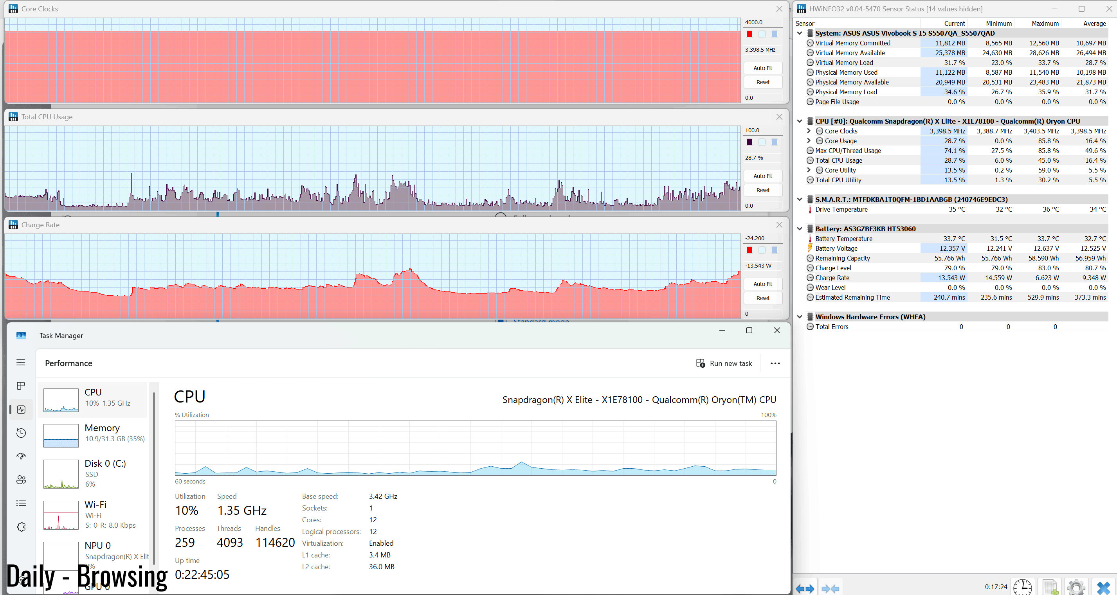Select the Max CPU/Thread Usage row
This screenshot has width=1117, height=595.
pos(956,150)
